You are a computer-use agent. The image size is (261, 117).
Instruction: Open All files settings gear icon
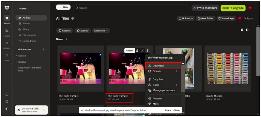[x=72, y=19]
